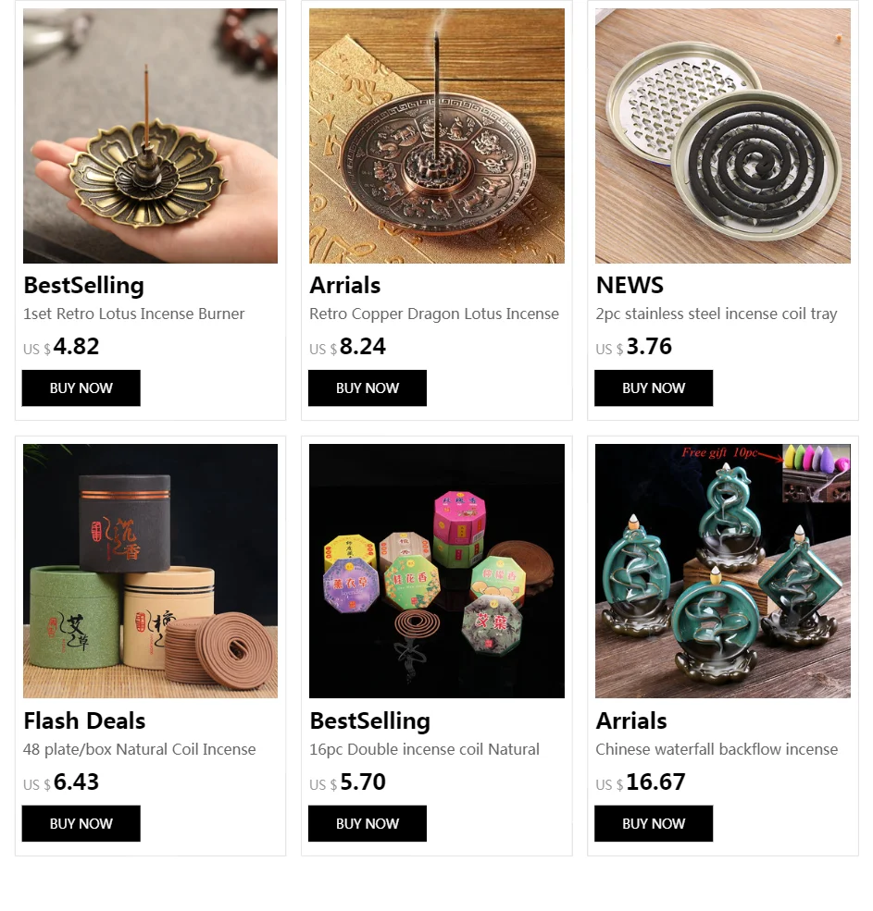
Task: Open the Retro Lotus Incense Burner photo
Action: pyautogui.click(x=150, y=135)
